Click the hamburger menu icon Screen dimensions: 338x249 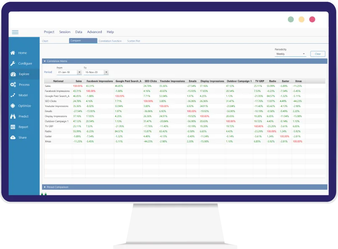15,32
